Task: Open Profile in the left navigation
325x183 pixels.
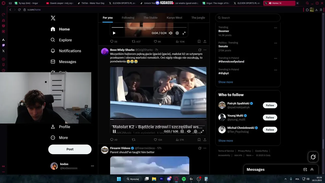Action: point(60,127)
